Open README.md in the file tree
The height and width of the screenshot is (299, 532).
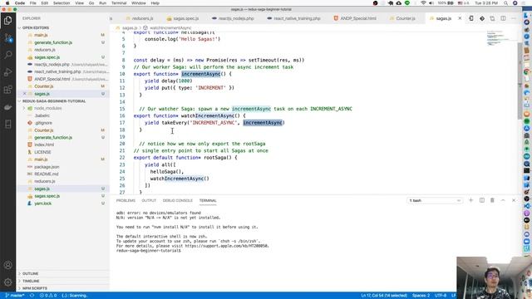(x=47, y=174)
